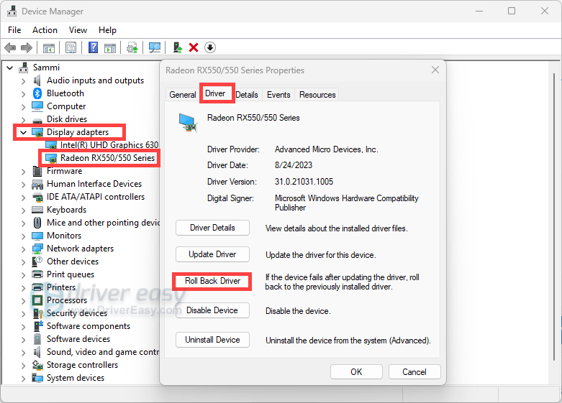Expand the Audio inputs and outputs category
The height and width of the screenshot is (403, 562).
(24, 80)
